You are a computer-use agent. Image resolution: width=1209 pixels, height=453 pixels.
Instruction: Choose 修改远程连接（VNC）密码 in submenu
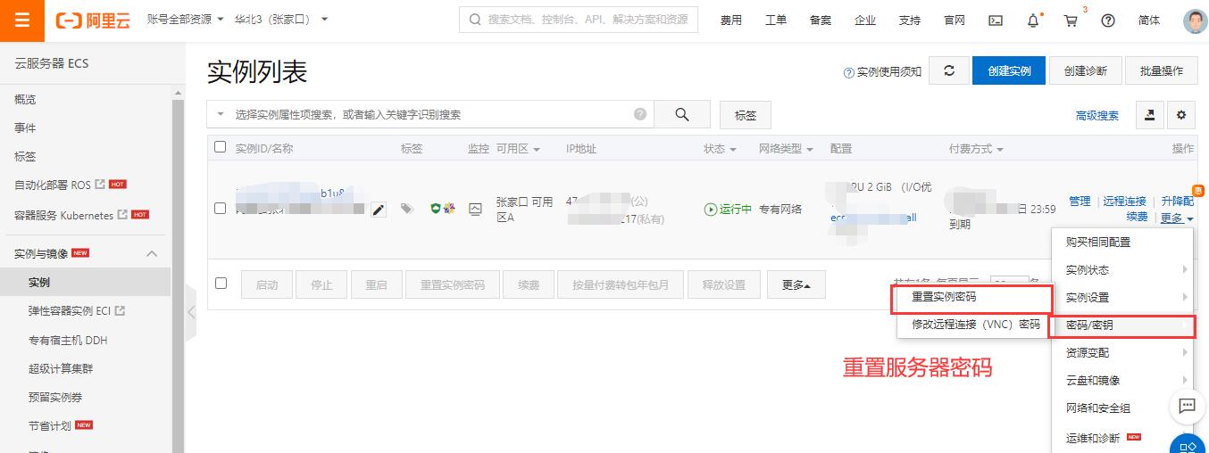pos(976,325)
